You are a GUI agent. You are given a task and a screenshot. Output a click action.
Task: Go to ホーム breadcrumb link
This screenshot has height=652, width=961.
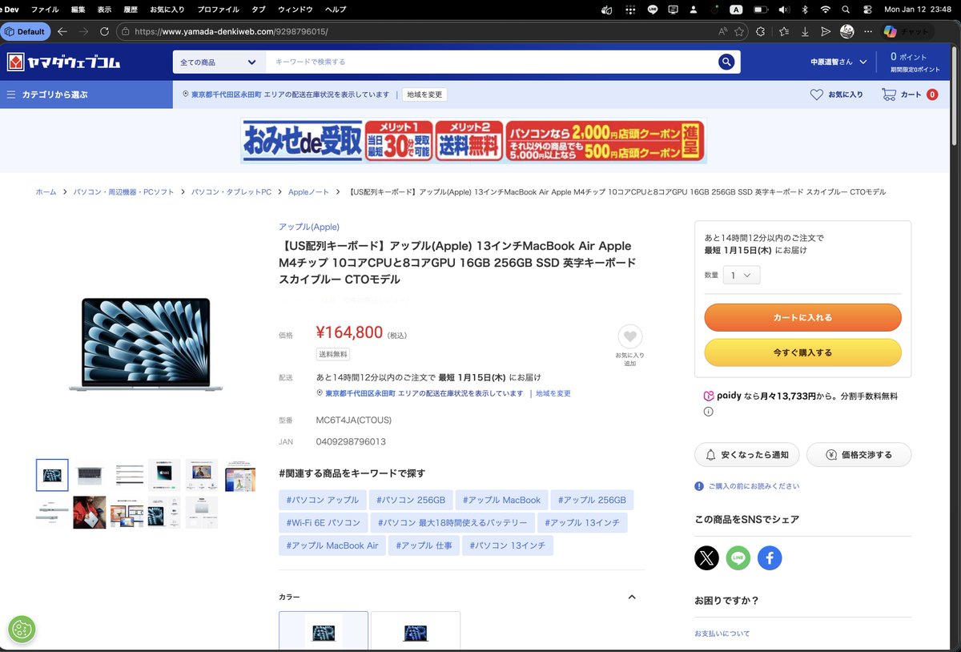(46, 192)
